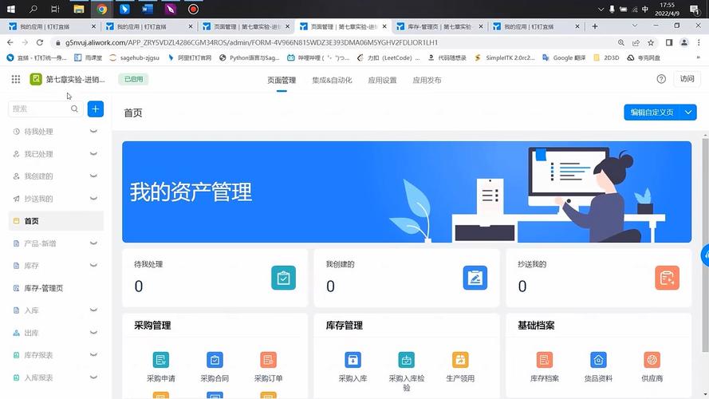Open 供应商 icon
Viewport: 709px width, 399px height.
pyautogui.click(x=652, y=360)
